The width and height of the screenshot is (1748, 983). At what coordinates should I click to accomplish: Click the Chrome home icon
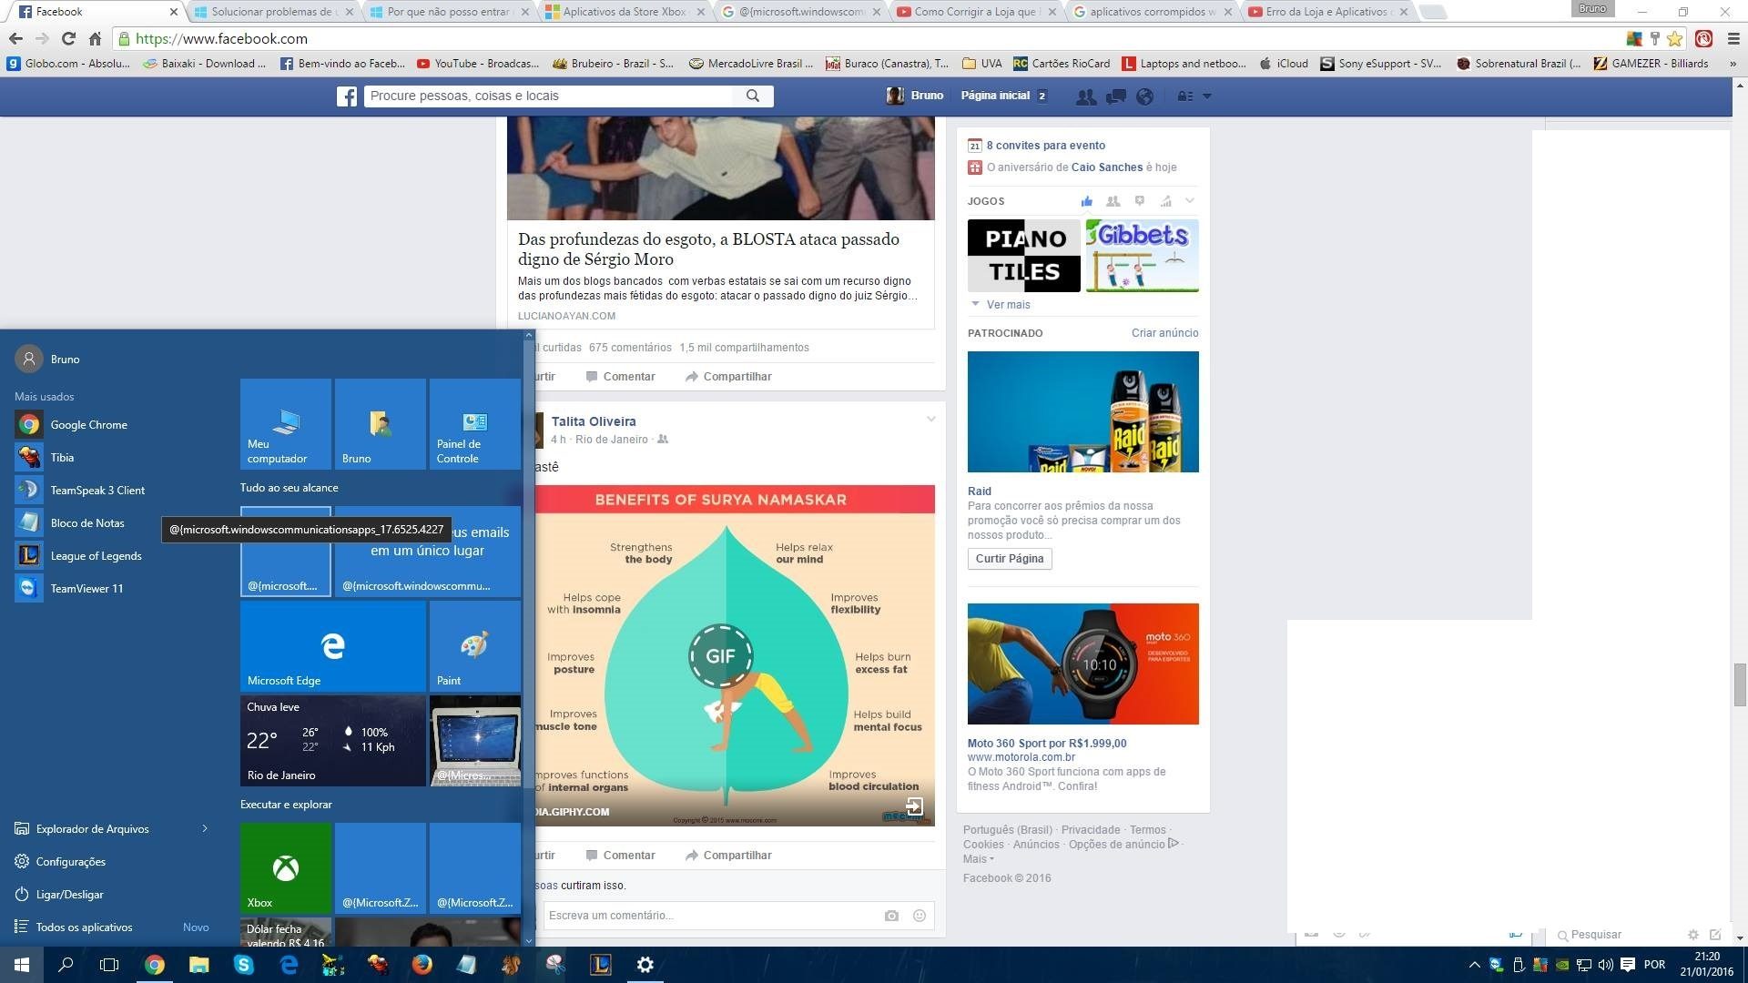click(x=95, y=38)
